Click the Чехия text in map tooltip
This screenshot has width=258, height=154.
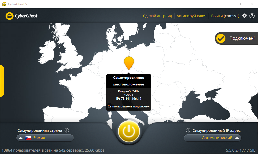pos(129,95)
